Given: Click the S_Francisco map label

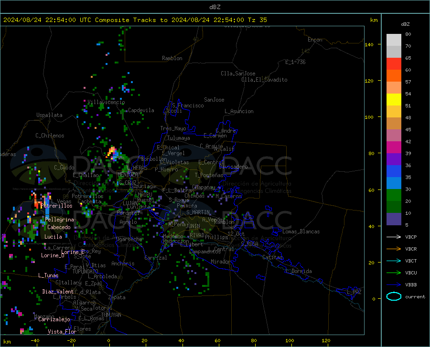Looking at the screenshot, I should coord(188,105).
